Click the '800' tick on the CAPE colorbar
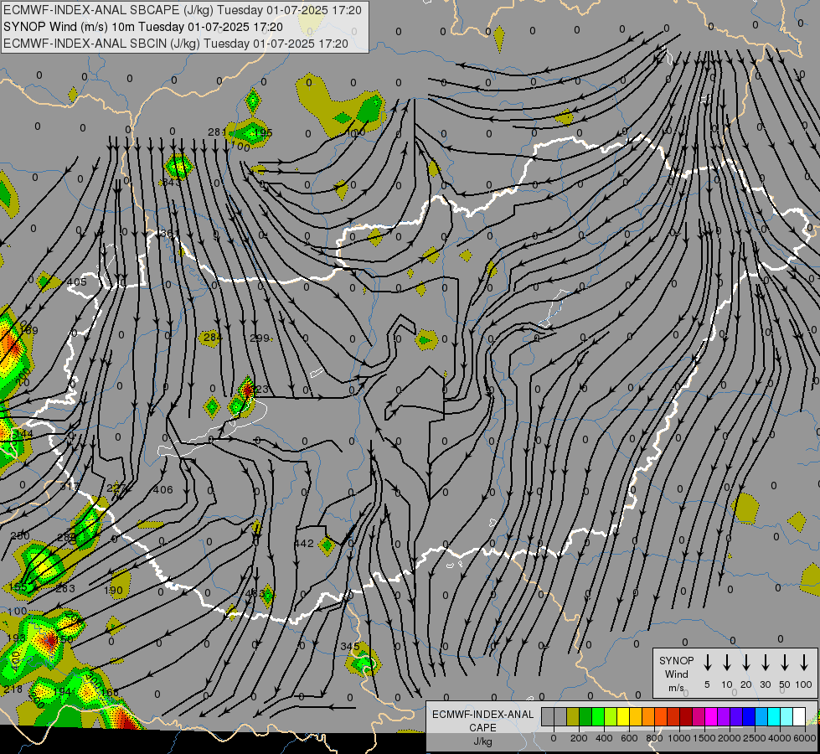This screenshot has width=820, height=754. point(654,738)
